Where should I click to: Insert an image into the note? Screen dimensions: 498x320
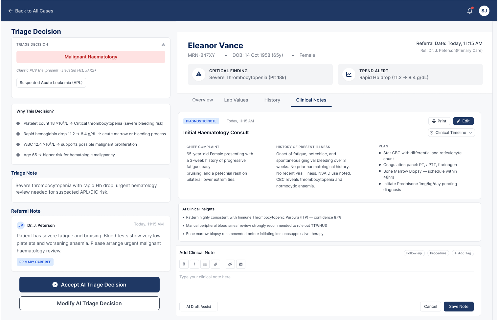[x=241, y=264]
